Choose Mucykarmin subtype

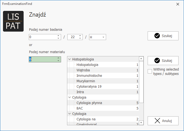(85, 81)
